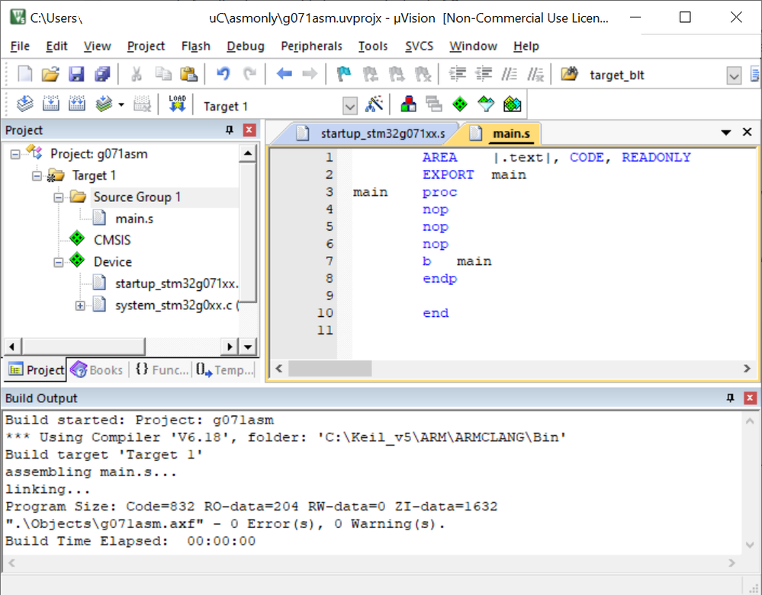The height and width of the screenshot is (595, 762).
Task: Collapse the Source Group 1 folder
Action: (58, 197)
